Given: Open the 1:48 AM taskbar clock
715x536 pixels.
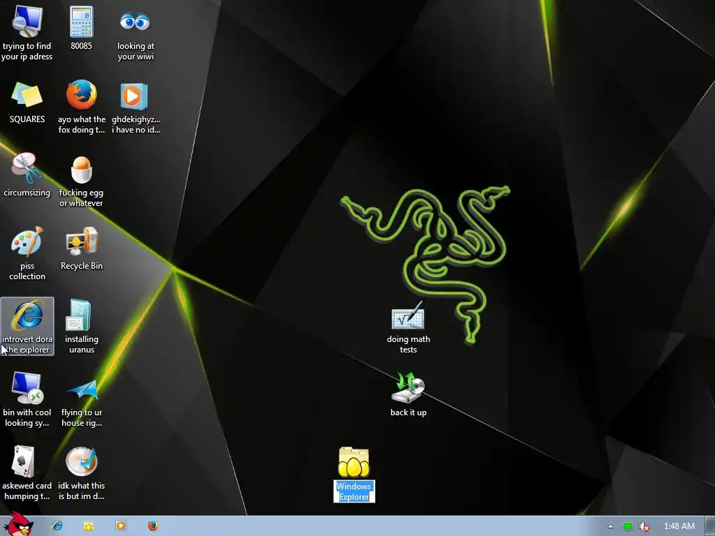Looking at the screenshot, I should tap(679, 526).
